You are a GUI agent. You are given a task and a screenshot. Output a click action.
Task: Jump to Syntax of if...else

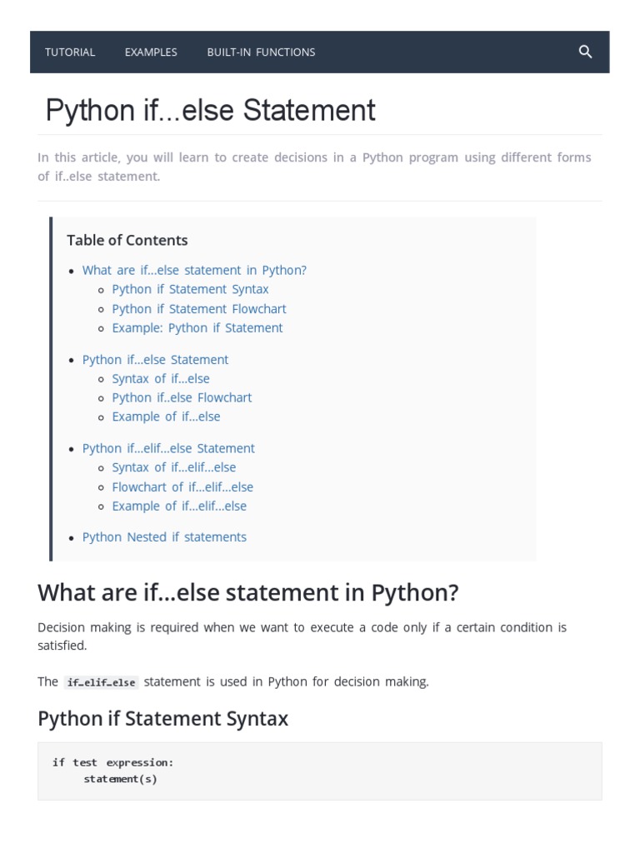161,378
